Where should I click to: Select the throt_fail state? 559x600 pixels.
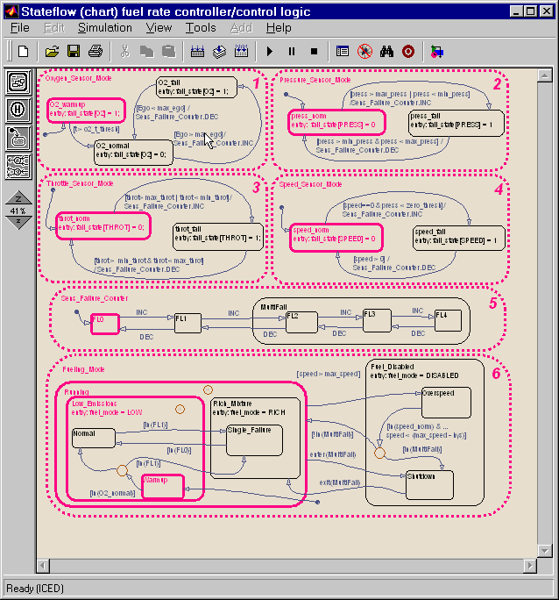click(218, 237)
